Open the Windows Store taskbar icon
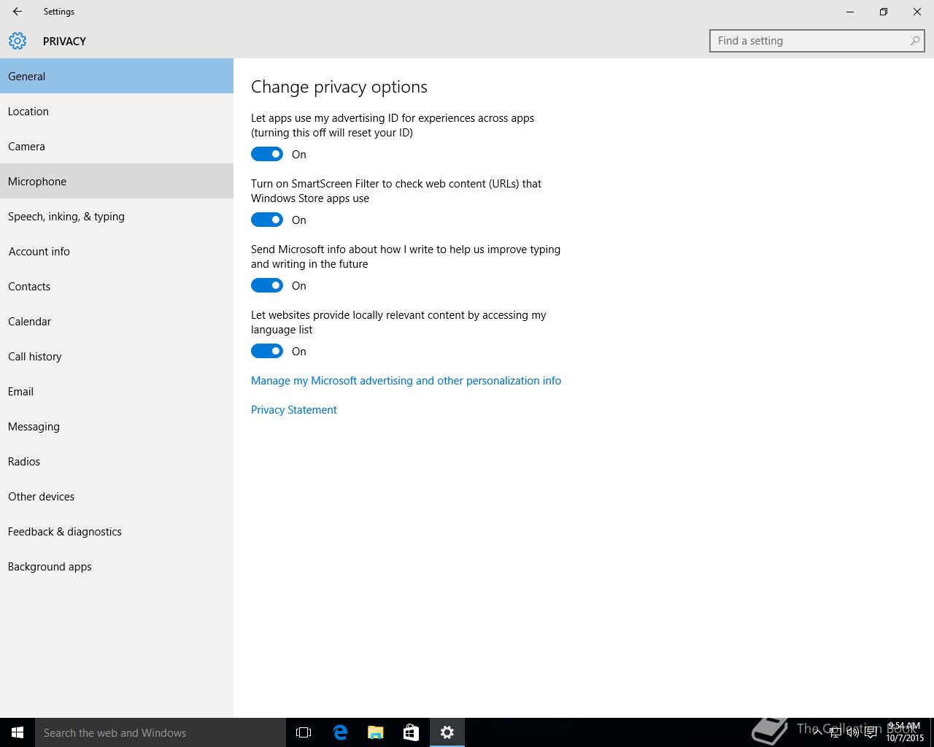This screenshot has height=747, width=934. tap(411, 732)
